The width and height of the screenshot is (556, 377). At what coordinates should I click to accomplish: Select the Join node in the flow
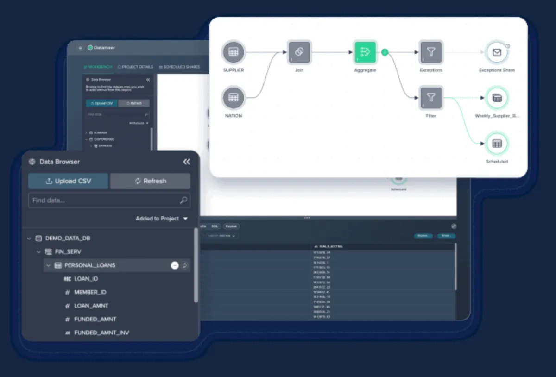click(299, 52)
